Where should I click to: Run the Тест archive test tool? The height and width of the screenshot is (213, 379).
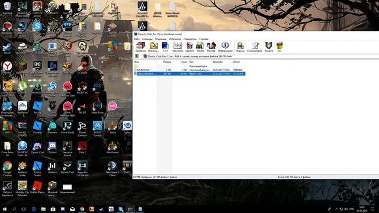point(165,47)
